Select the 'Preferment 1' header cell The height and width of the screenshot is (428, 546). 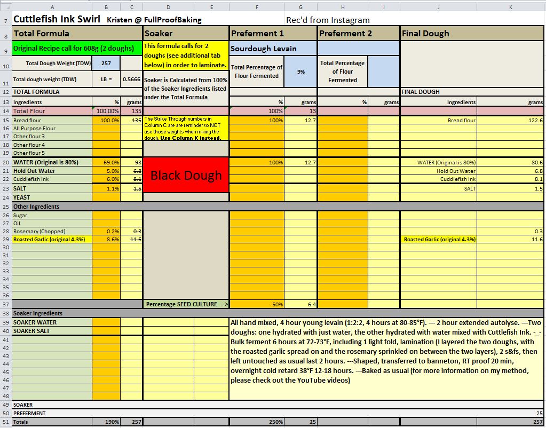click(273, 34)
